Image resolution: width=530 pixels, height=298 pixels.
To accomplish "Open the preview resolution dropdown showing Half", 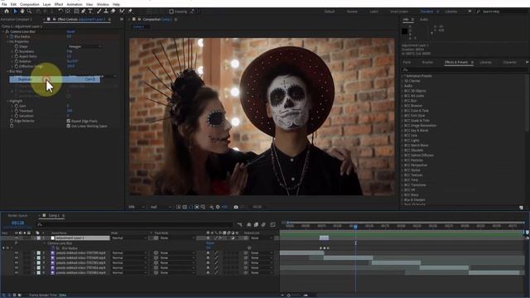I will 161,207.
